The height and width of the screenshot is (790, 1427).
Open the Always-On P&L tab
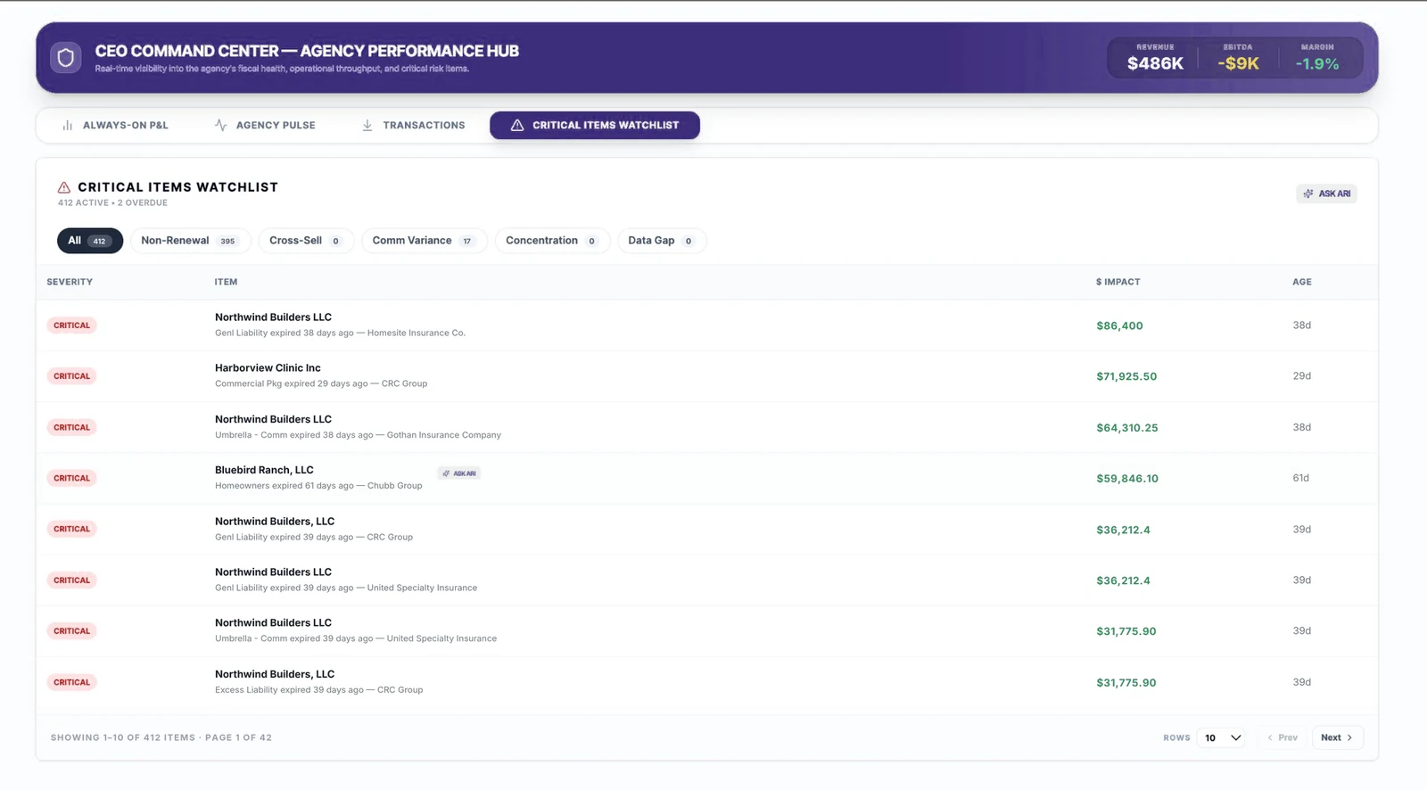(x=115, y=126)
